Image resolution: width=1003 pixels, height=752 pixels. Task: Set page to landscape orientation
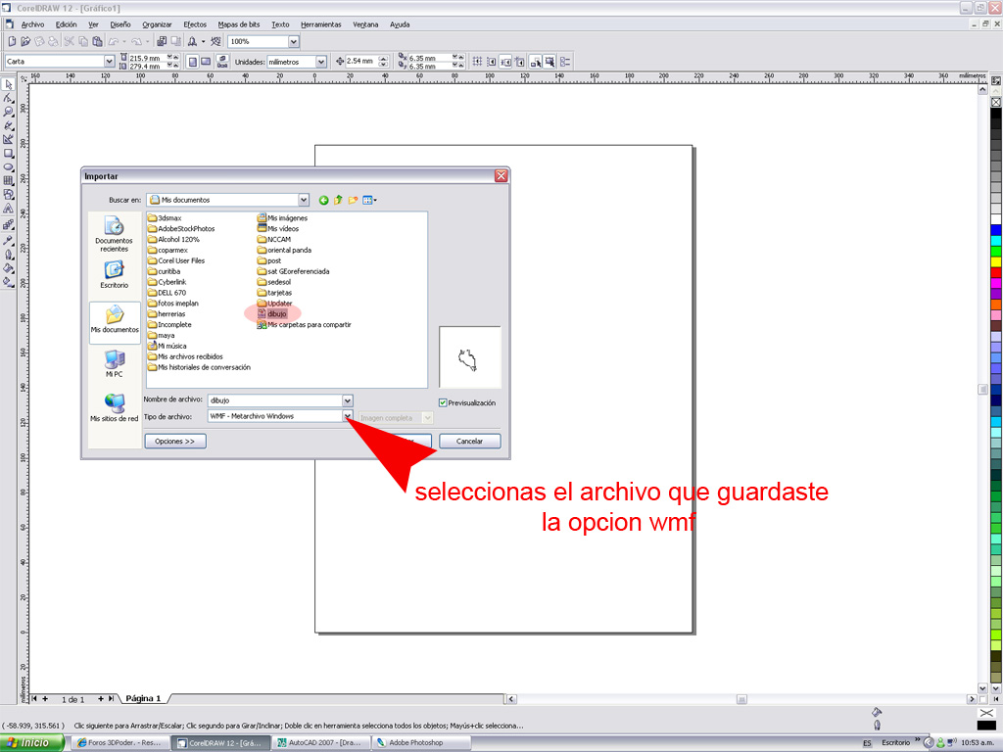coord(206,62)
